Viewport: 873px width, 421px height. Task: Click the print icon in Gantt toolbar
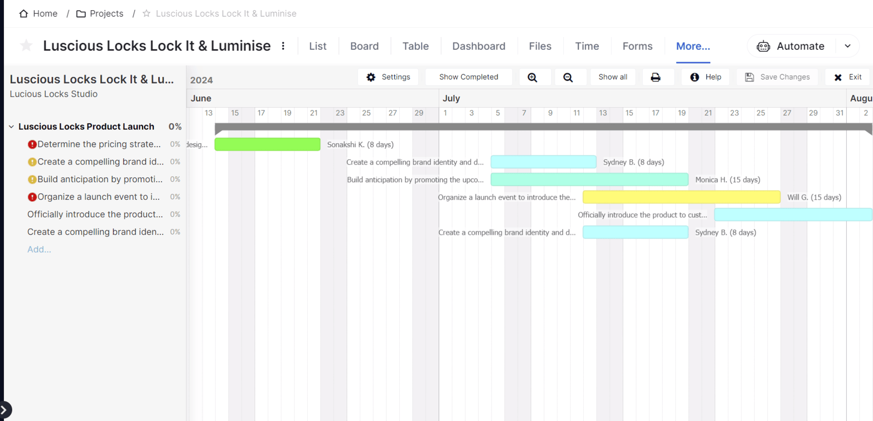[655, 77]
